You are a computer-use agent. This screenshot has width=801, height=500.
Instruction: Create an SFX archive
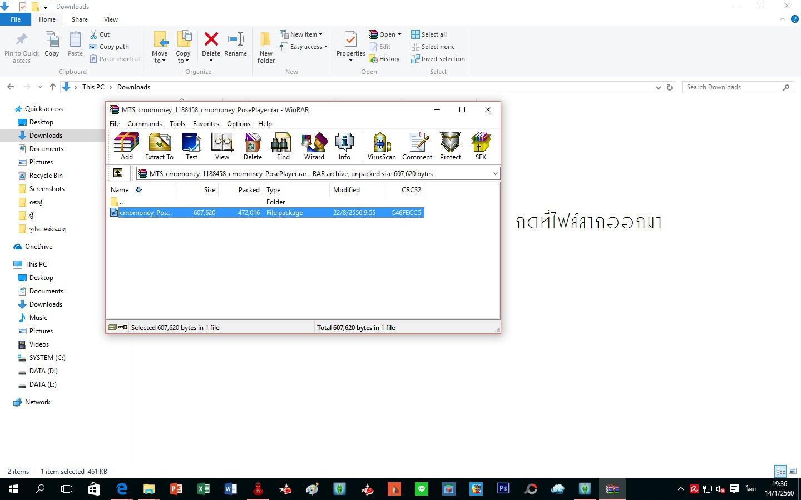[481, 146]
